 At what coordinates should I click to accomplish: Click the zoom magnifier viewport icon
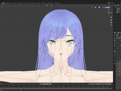[111, 17]
